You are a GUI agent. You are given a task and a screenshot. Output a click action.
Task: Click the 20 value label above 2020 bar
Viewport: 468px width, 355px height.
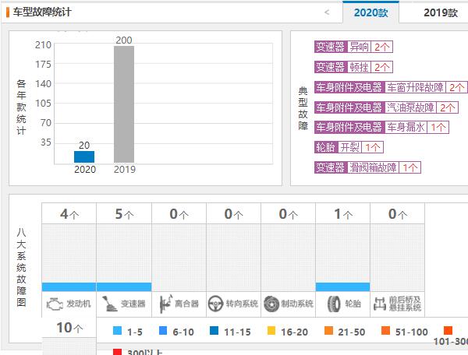click(84, 146)
